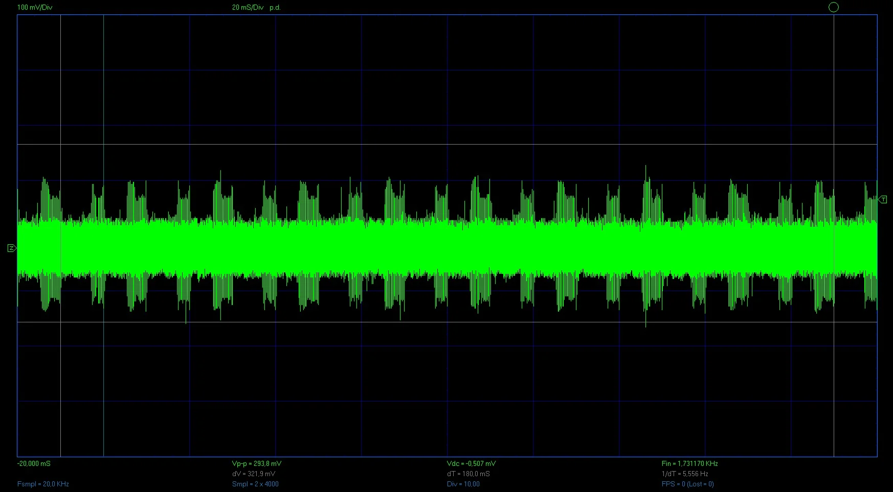893x492 pixels.
Task: Click the dT = 180,0 mS cursor readout
Action: coord(468,474)
